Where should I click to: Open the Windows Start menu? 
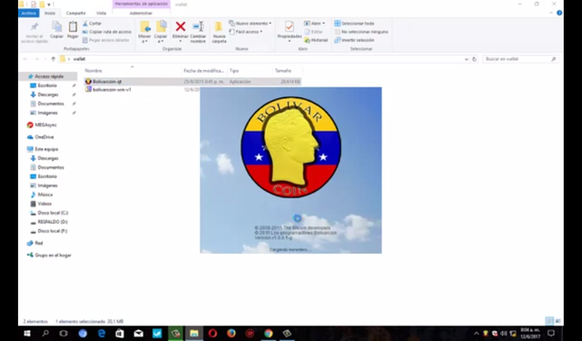[x=27, y=333]
